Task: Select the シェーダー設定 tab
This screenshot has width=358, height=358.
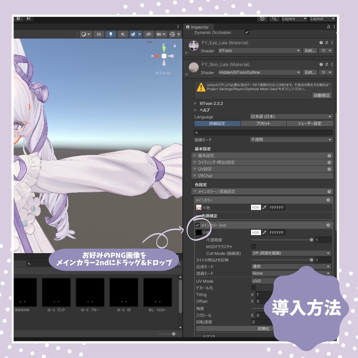Action: (x=310, y=123)
